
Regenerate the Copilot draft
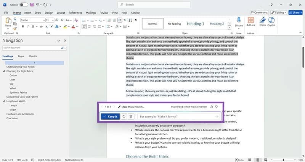click(x=124, y=116)
